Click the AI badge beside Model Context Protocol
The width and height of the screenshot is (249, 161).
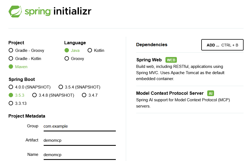(x=210, y=93)
